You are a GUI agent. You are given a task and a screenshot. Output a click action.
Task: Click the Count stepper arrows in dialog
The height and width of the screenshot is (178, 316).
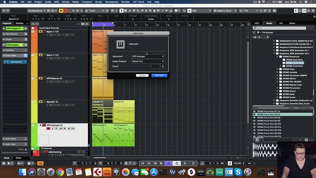[163, 66]
